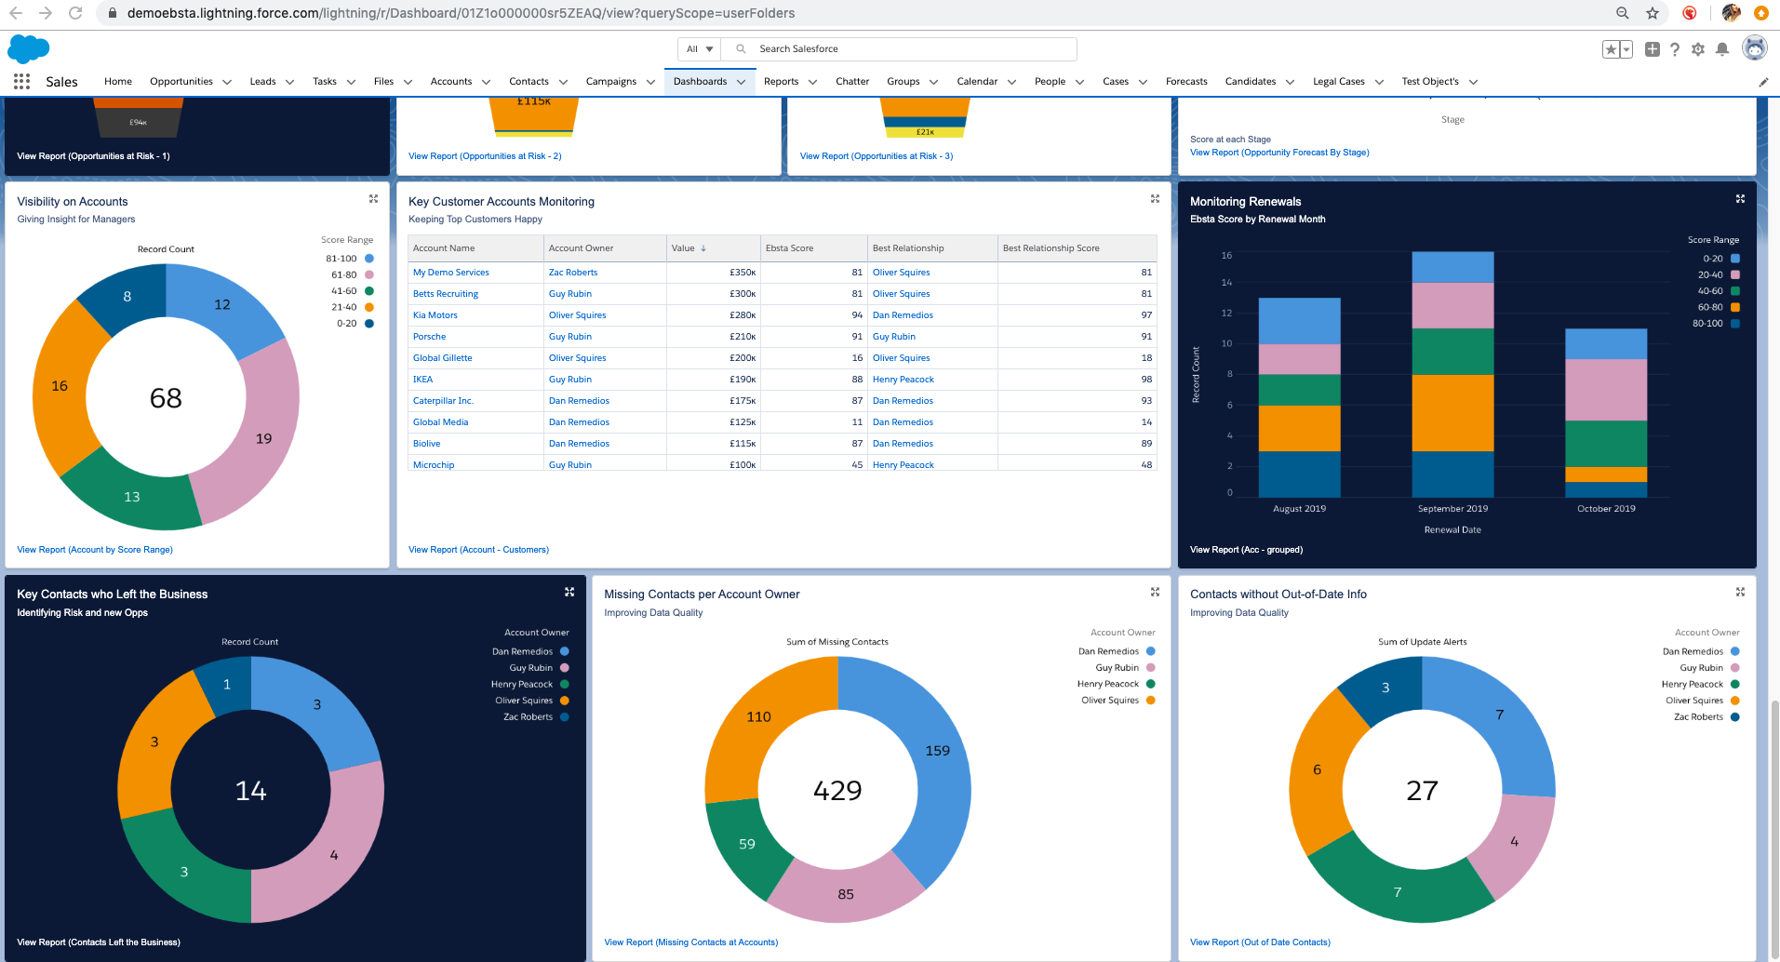
Task: Expand the Monitoring Renewals chart
Action: click(1740, 199)
